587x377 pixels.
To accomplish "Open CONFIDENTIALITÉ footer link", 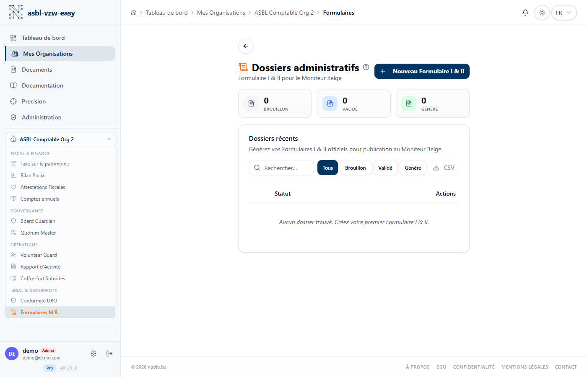I will tap(474, 367).
